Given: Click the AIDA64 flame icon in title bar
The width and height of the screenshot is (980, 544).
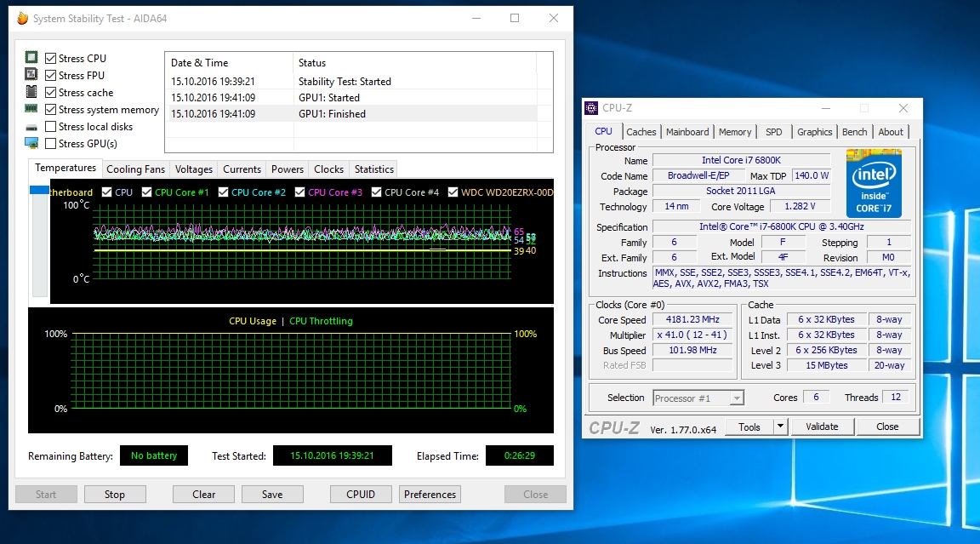Looking at the screenshot, I should point(22,18).
